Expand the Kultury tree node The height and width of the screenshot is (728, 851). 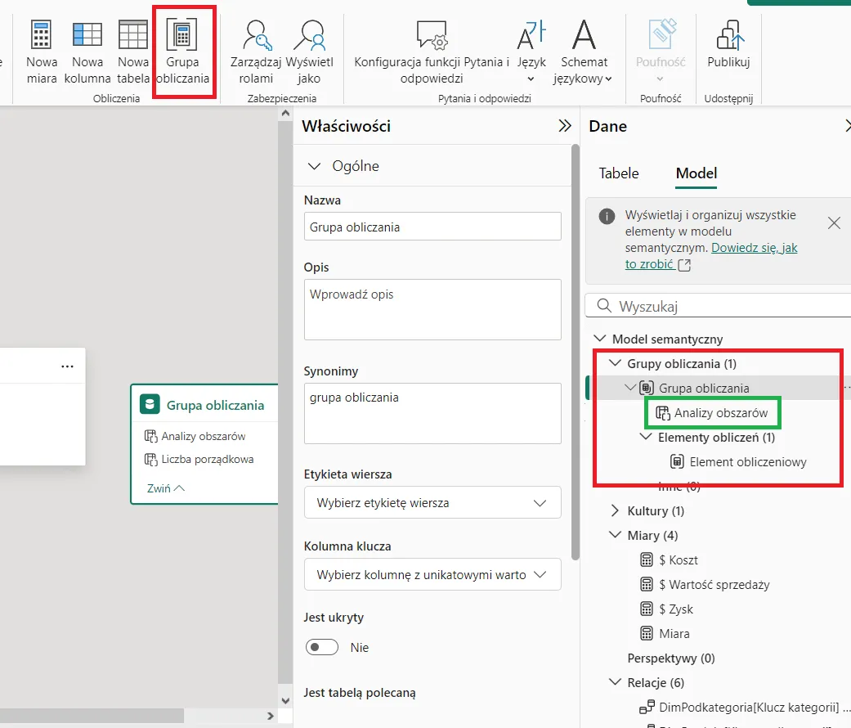(616, 511)
